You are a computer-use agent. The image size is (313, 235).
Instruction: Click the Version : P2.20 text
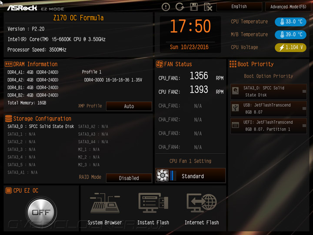click(x=26, y=29)
